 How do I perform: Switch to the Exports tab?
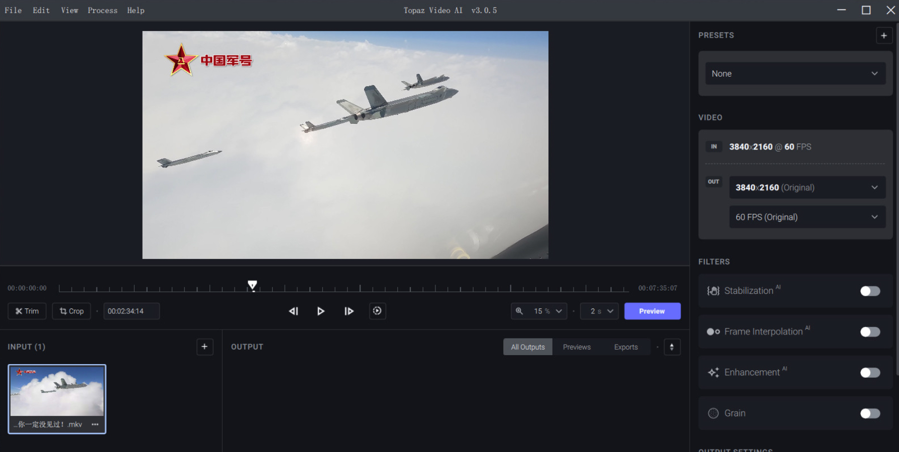(626, 347)
